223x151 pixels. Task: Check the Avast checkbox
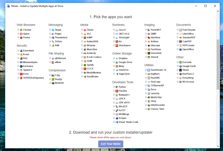pyautogui.click(x=18, y=54)
